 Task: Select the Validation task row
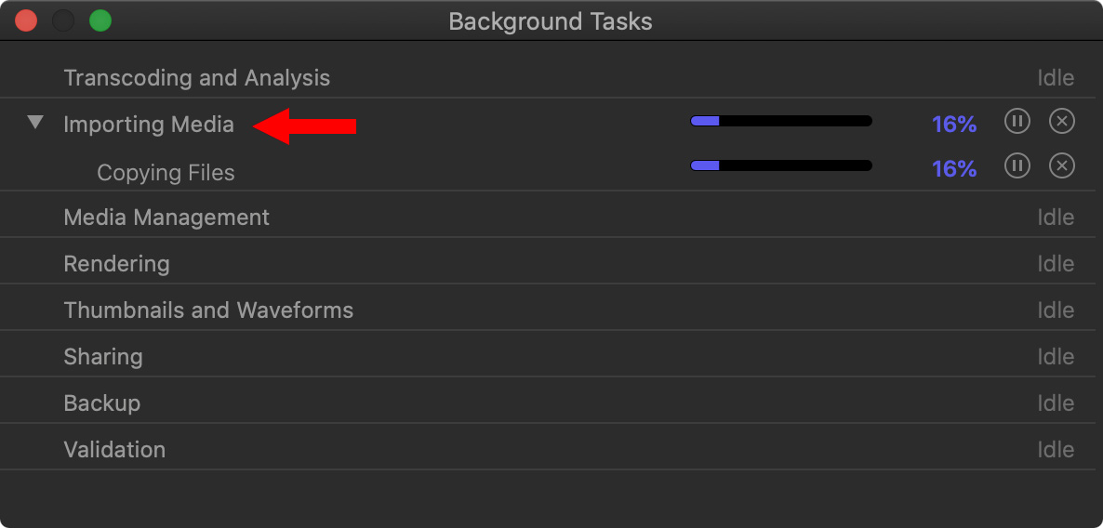pyautogui.click(x=551, y=449)
